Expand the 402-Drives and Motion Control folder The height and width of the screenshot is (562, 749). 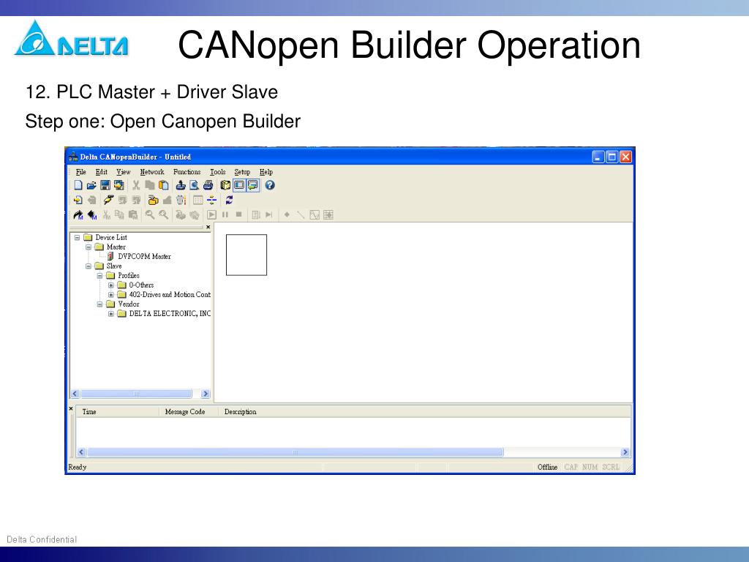coord(111,295)
